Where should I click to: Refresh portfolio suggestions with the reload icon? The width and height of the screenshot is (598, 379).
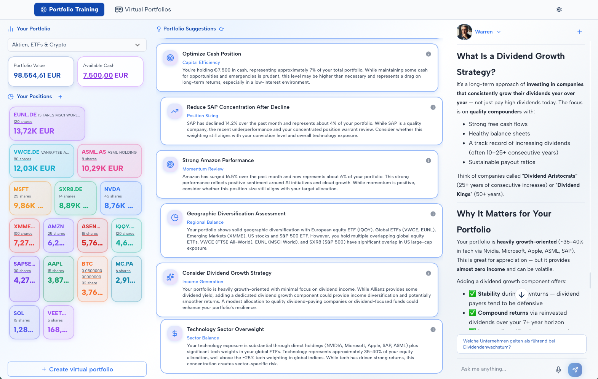[221, 29]
